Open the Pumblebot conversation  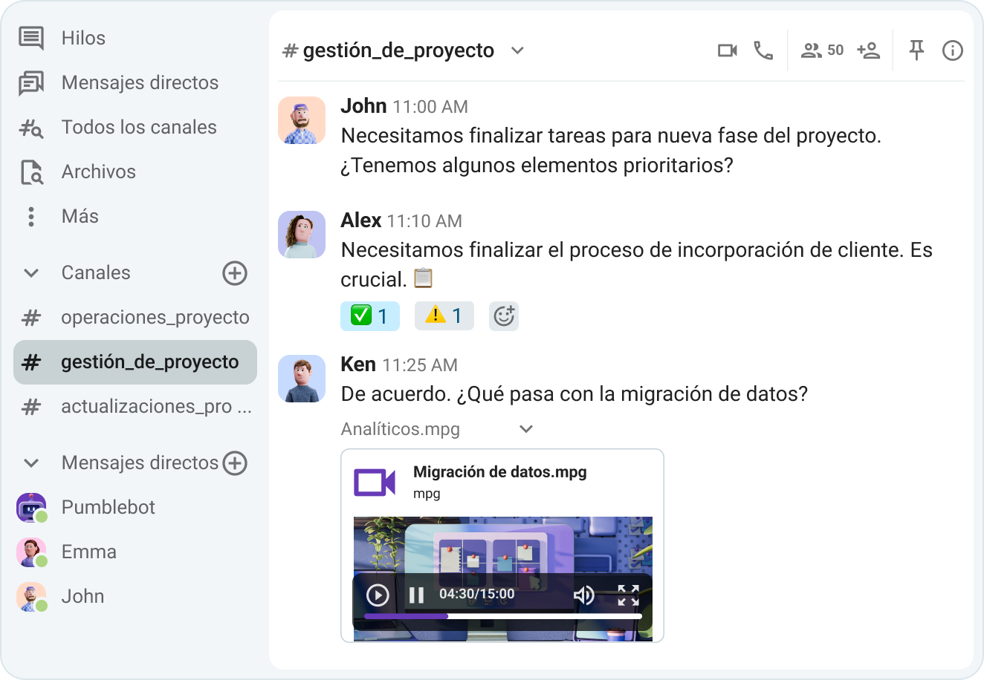coord(107,507)
